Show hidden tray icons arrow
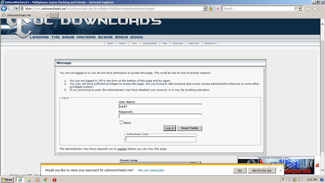This screenshot has height=183, width=325. pos(283,180)
